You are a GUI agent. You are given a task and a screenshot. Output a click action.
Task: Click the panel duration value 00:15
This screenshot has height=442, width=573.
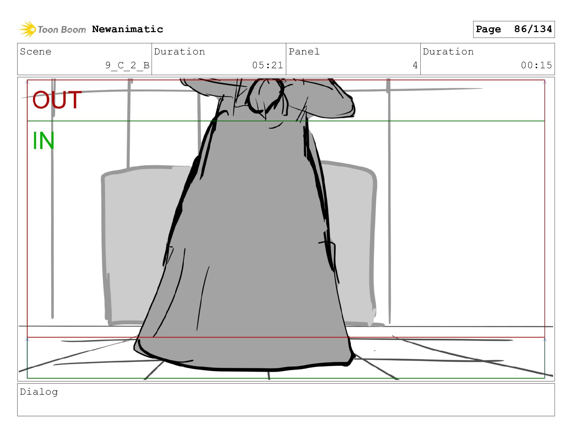pyautogui.click(x=536, y=65)
